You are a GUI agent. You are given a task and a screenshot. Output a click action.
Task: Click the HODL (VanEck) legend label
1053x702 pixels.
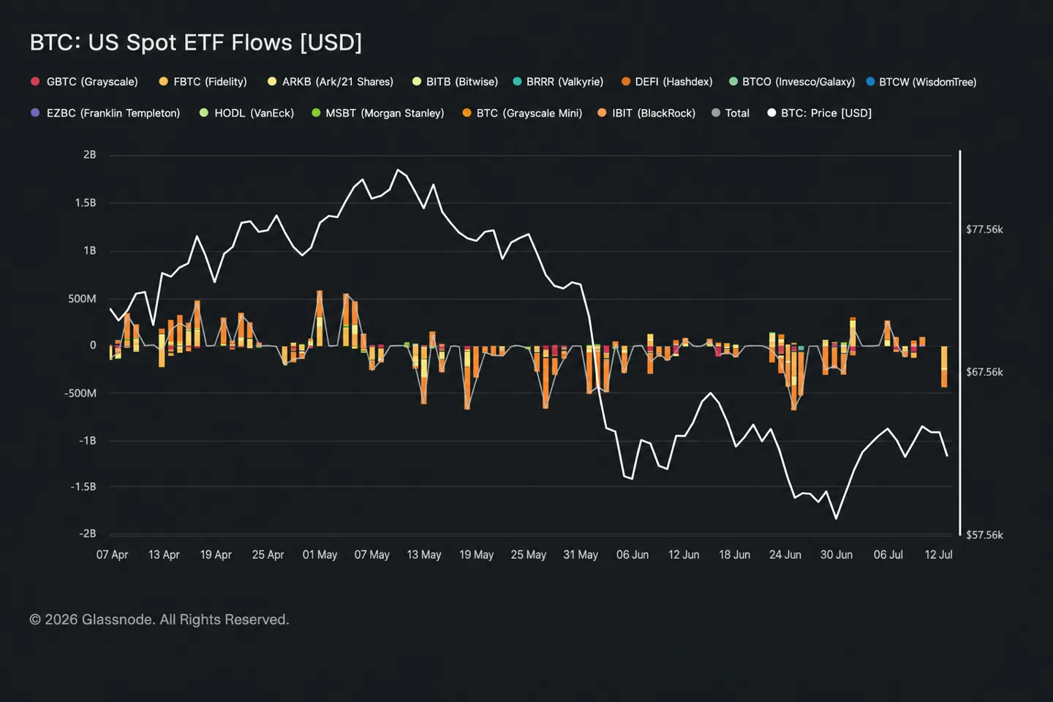click(254, 113)
